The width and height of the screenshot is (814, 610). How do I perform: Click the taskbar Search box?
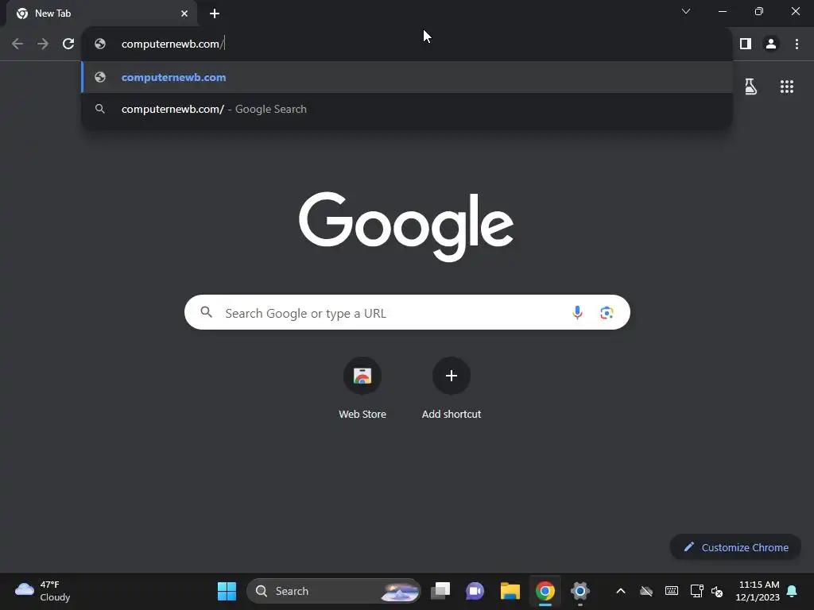[x=333, y=591]
